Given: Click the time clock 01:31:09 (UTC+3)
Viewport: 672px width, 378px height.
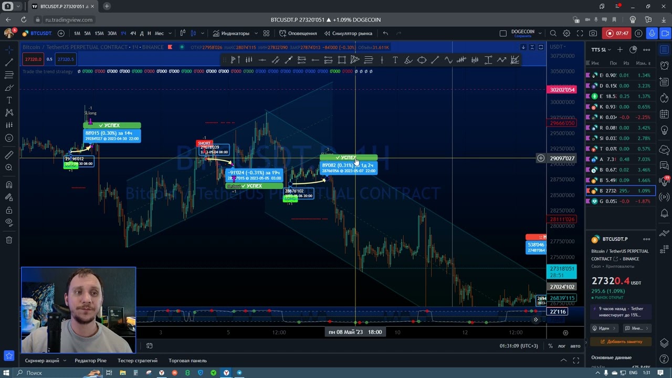Looking at the screenshot, I should (x=519, y=345).
